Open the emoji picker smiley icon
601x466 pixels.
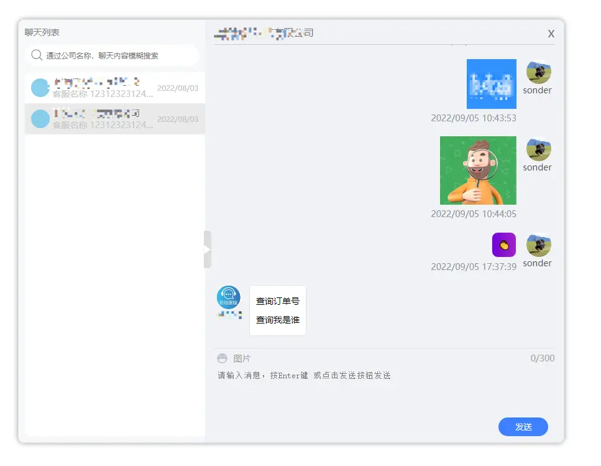(x=222, y=358)
